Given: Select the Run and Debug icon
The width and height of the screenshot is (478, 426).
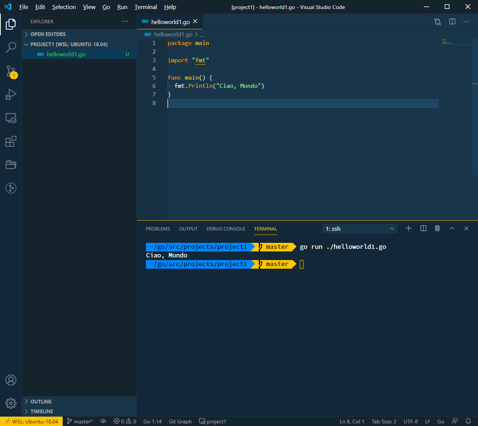Looking at the screenshot, I should [x=11, y=94].
